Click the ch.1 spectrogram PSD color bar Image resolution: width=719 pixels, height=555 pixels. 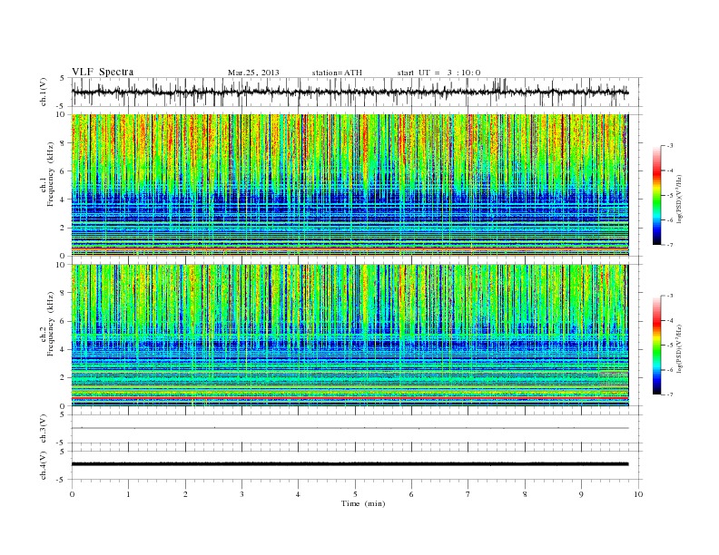click(657, 195)
